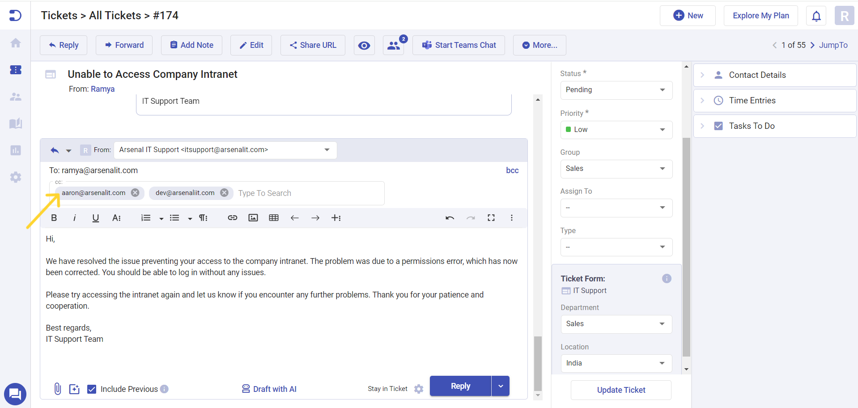
Task: Attach a file using the paperclip icon
Action: coord(57,388)
